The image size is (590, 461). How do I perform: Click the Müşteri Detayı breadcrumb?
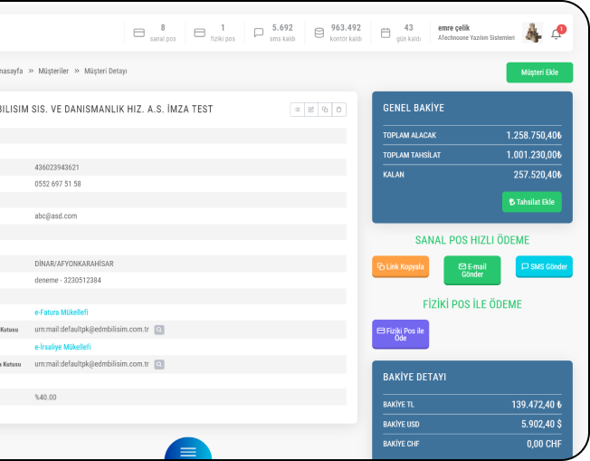(x=106, y=71)
